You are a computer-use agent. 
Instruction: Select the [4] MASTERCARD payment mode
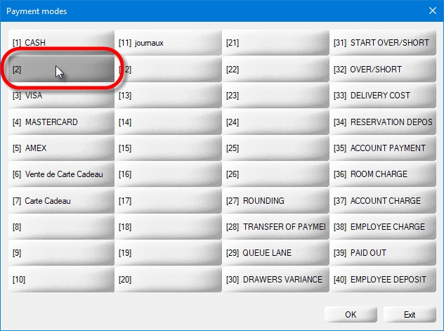[x=61, y=122]
